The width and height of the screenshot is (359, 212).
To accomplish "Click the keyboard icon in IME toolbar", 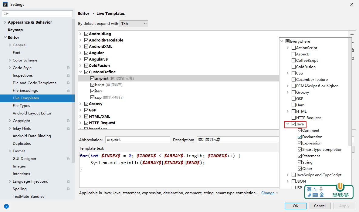I will pos(315,195).
